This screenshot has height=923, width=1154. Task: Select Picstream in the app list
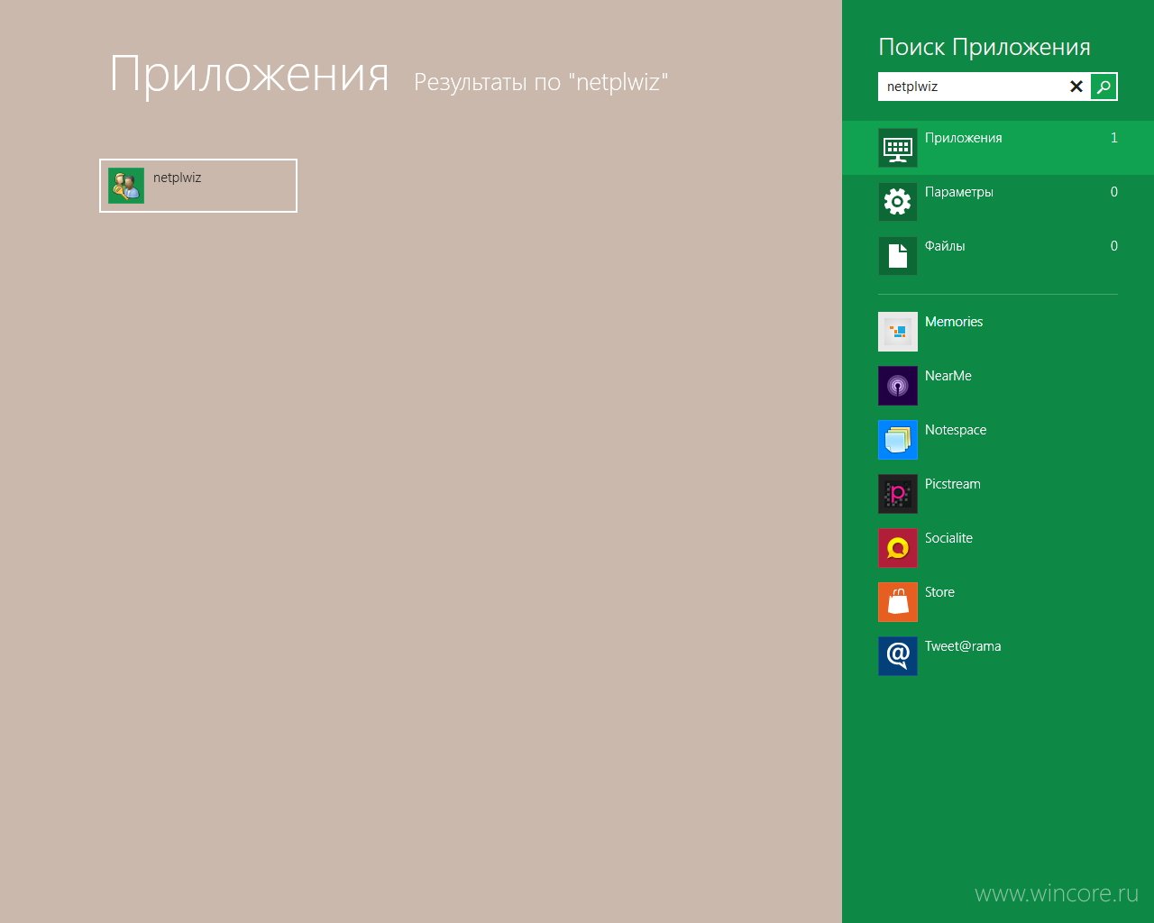pyautogui.click(x=952, y=484)
